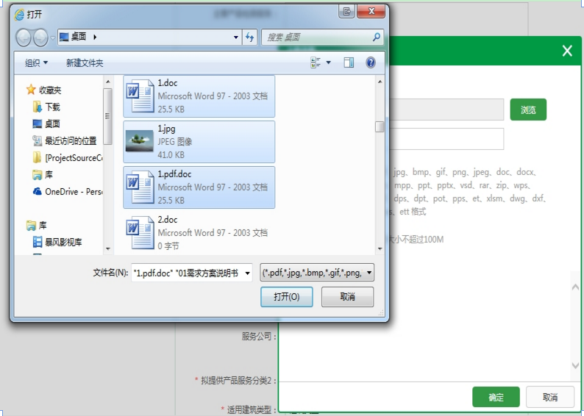Click 取消 in the upload dialog

[549, 397]
